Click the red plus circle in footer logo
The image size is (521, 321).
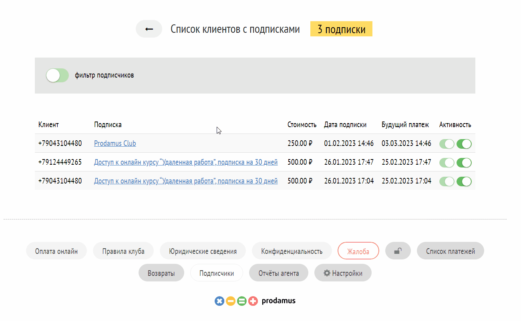[x=253, y=301]
